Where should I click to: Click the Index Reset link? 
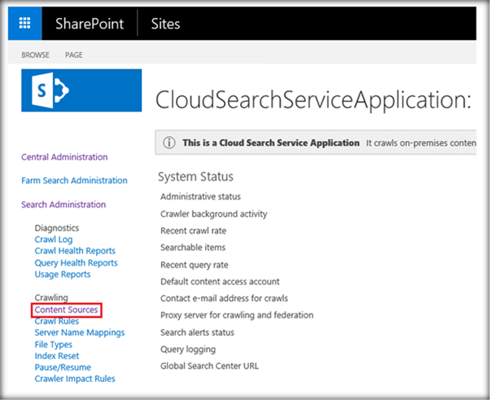[57, 356]
